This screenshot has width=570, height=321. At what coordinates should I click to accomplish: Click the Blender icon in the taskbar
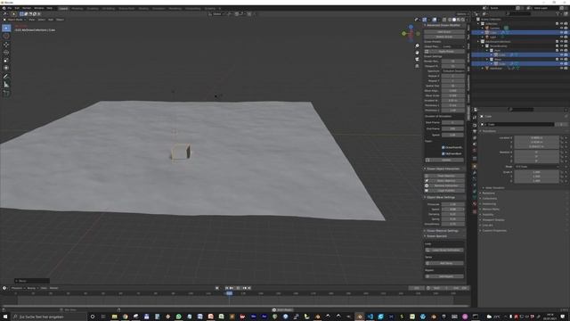pos(360,317)
